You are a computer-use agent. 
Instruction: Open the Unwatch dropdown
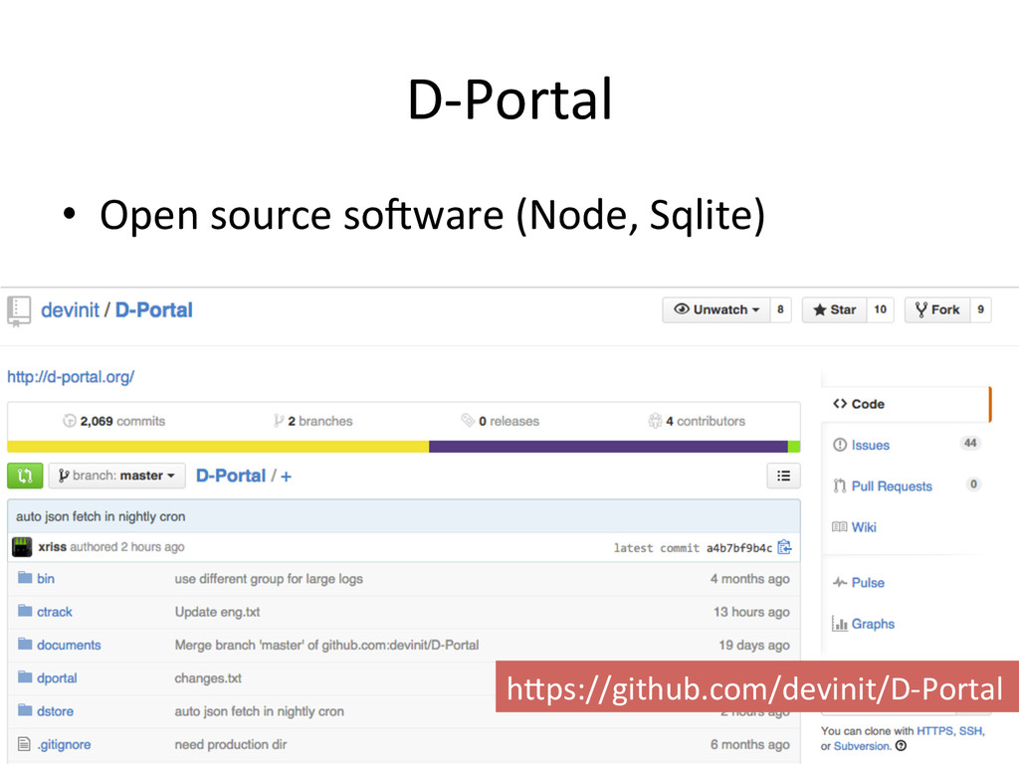716,310
